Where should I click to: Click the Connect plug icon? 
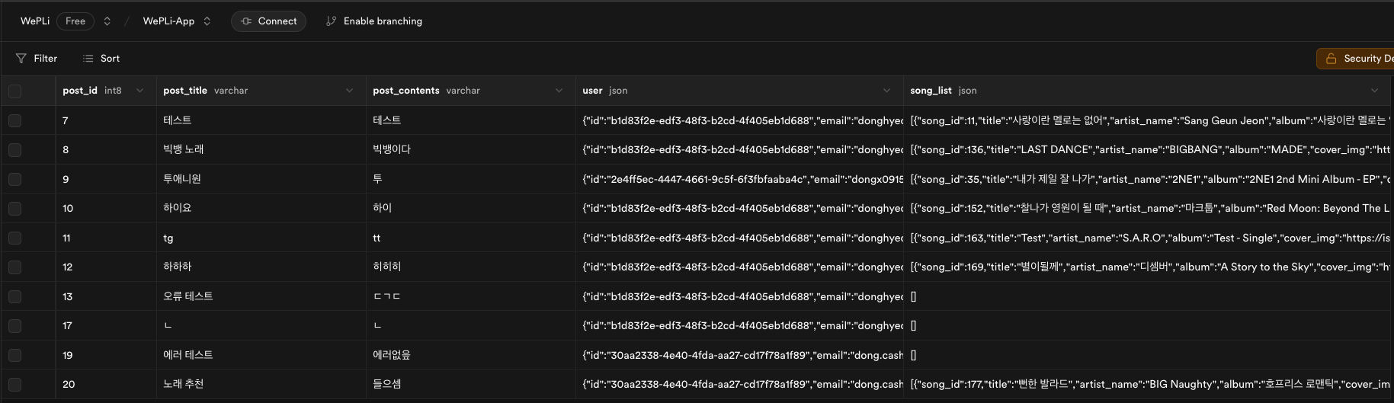tap(246, 21)
